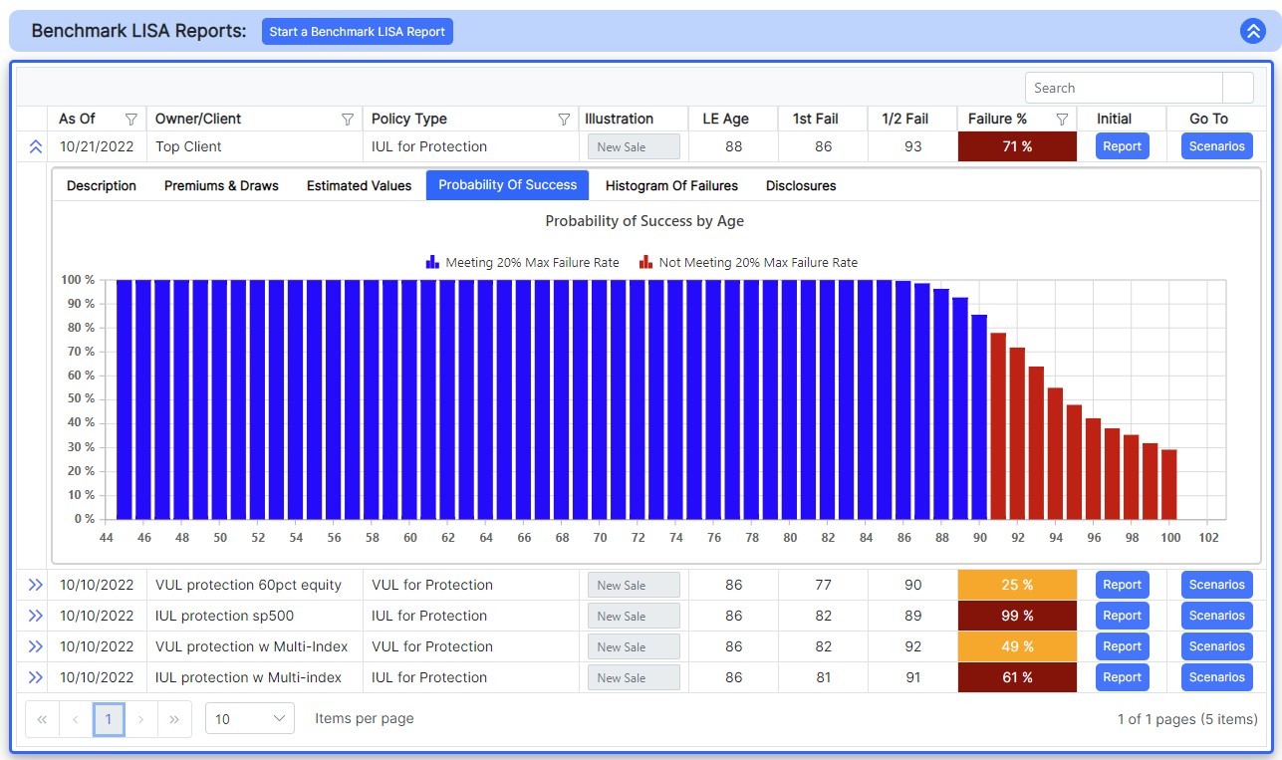The width and height of the screenshot is (1282, 760).
Task: Collapse the Benchmark LISA Reports panel
Action: (1252, 31)
